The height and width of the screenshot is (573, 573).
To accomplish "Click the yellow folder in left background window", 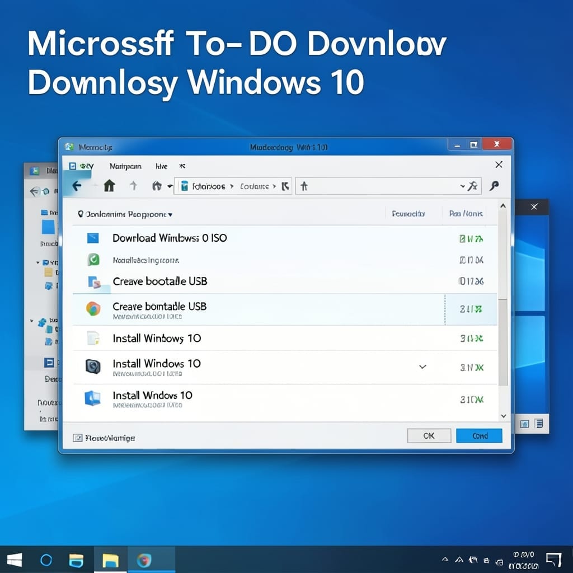I will 48,273.
